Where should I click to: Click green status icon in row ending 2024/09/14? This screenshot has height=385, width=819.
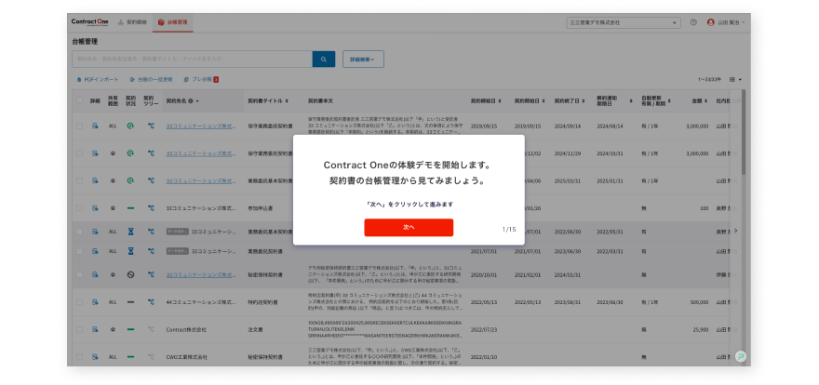click(130, 126)
